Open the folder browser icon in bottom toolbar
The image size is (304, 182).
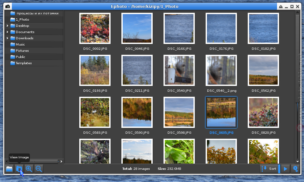[x=9, y=169]
